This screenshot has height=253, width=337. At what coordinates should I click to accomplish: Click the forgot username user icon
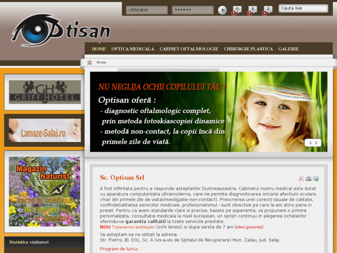[252, 10]
